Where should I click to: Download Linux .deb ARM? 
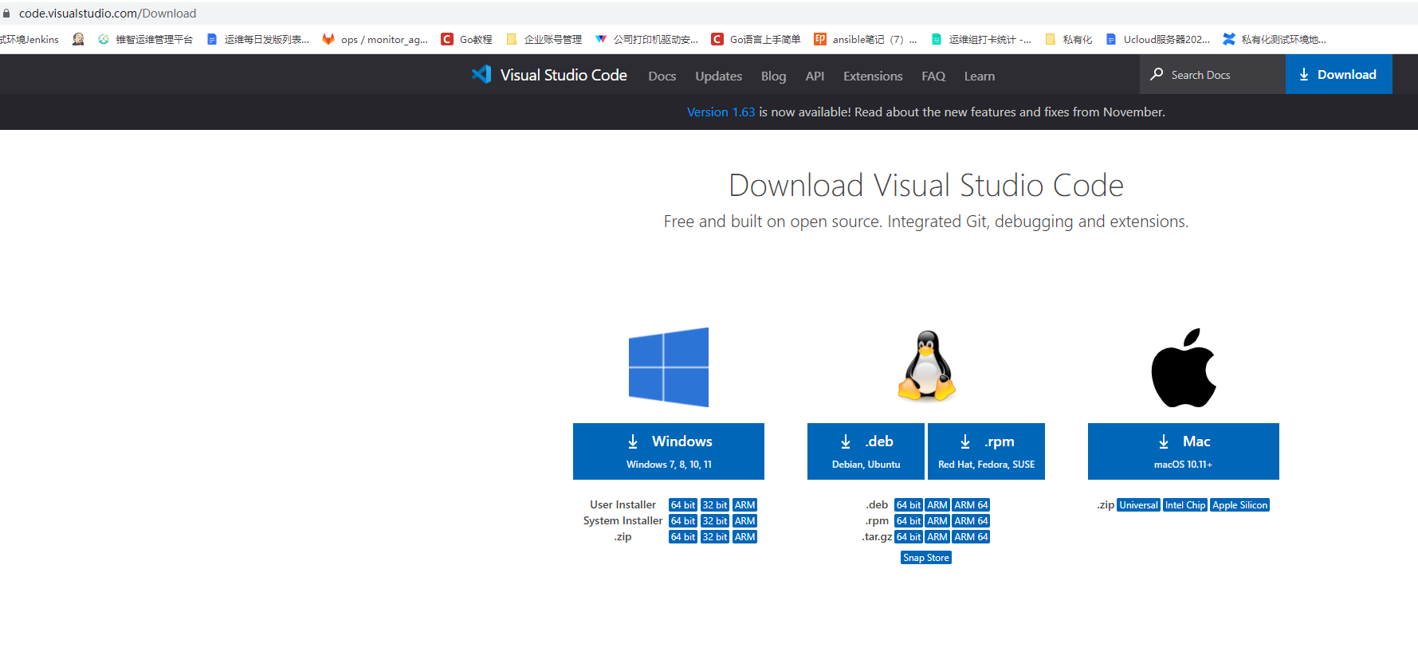coord(937,505)
